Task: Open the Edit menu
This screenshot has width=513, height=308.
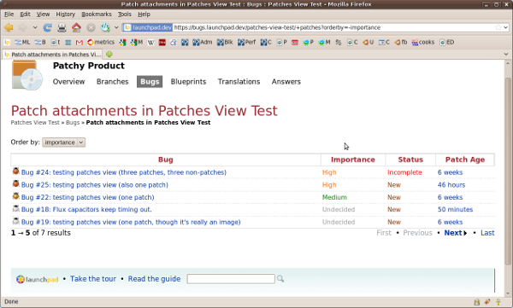Action: click(25, 14)
